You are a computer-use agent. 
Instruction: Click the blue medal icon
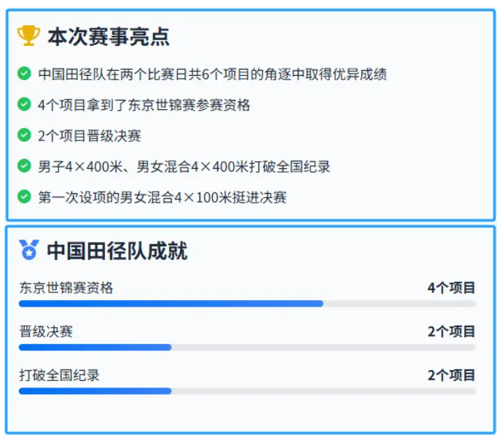pyautogui.click(x=29, y=250)
